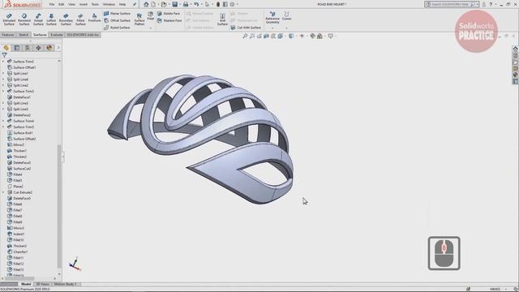Select the Surface-Knit1 feature

[x=19, y=133]
